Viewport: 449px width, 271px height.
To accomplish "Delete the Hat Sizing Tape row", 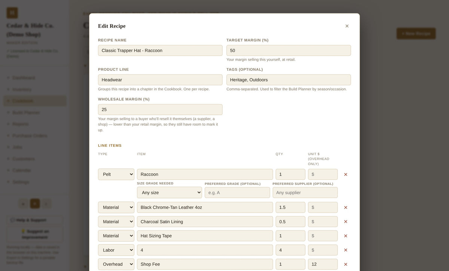I will (345, 236).
